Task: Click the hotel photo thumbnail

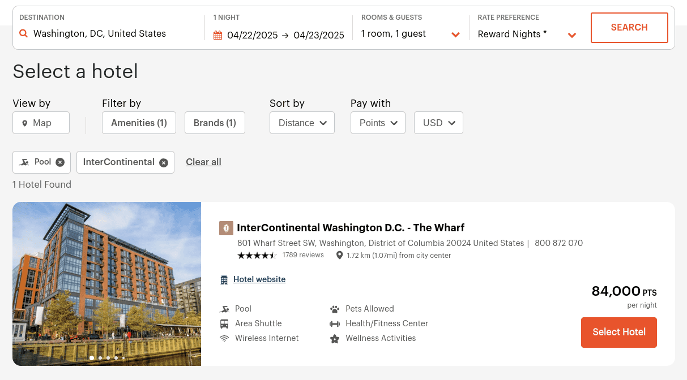Action: [x=106, y=284]
